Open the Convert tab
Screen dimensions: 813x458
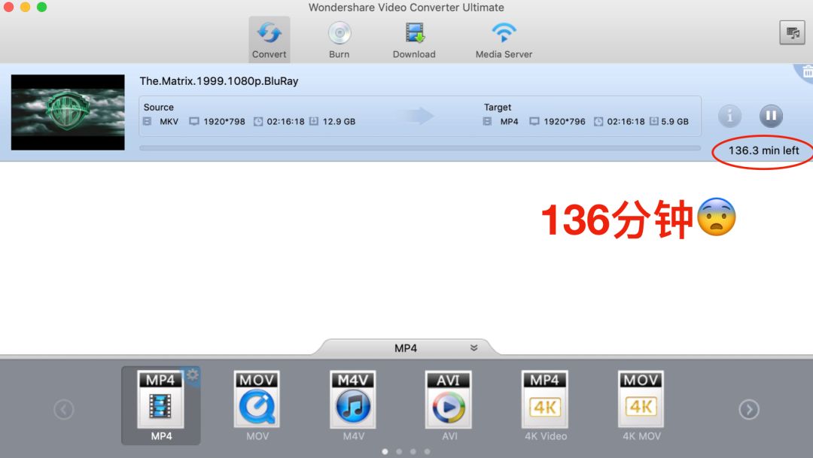pos(269,39)
